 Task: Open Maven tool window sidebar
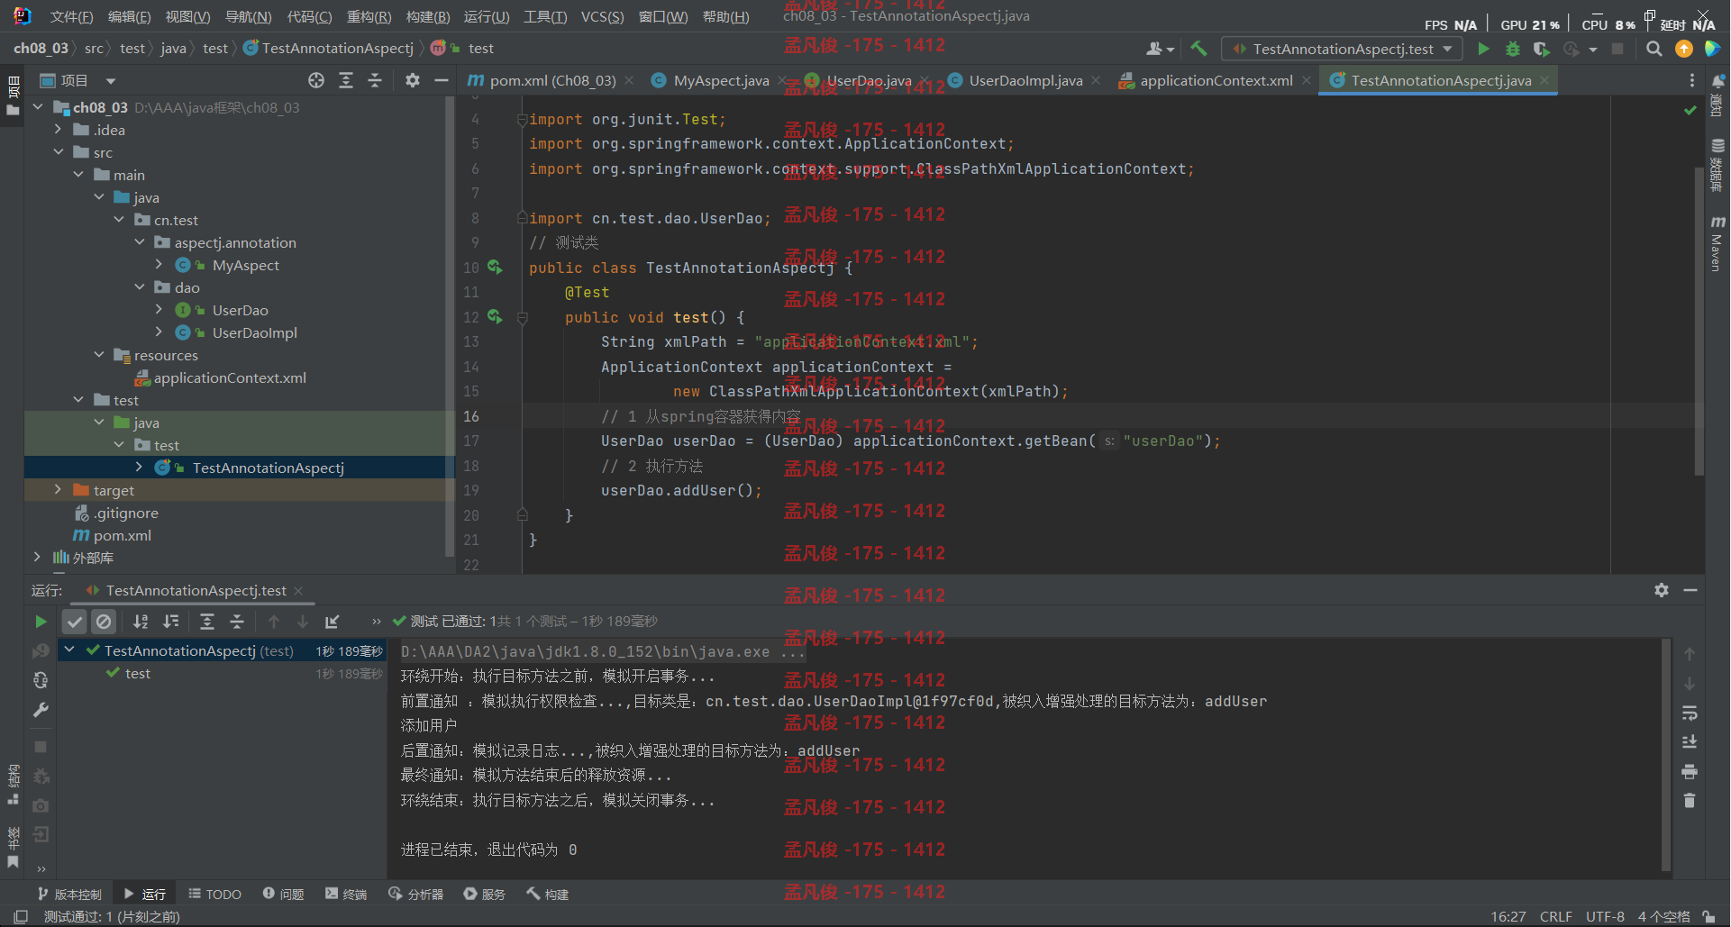click(x=1717, y=243)
